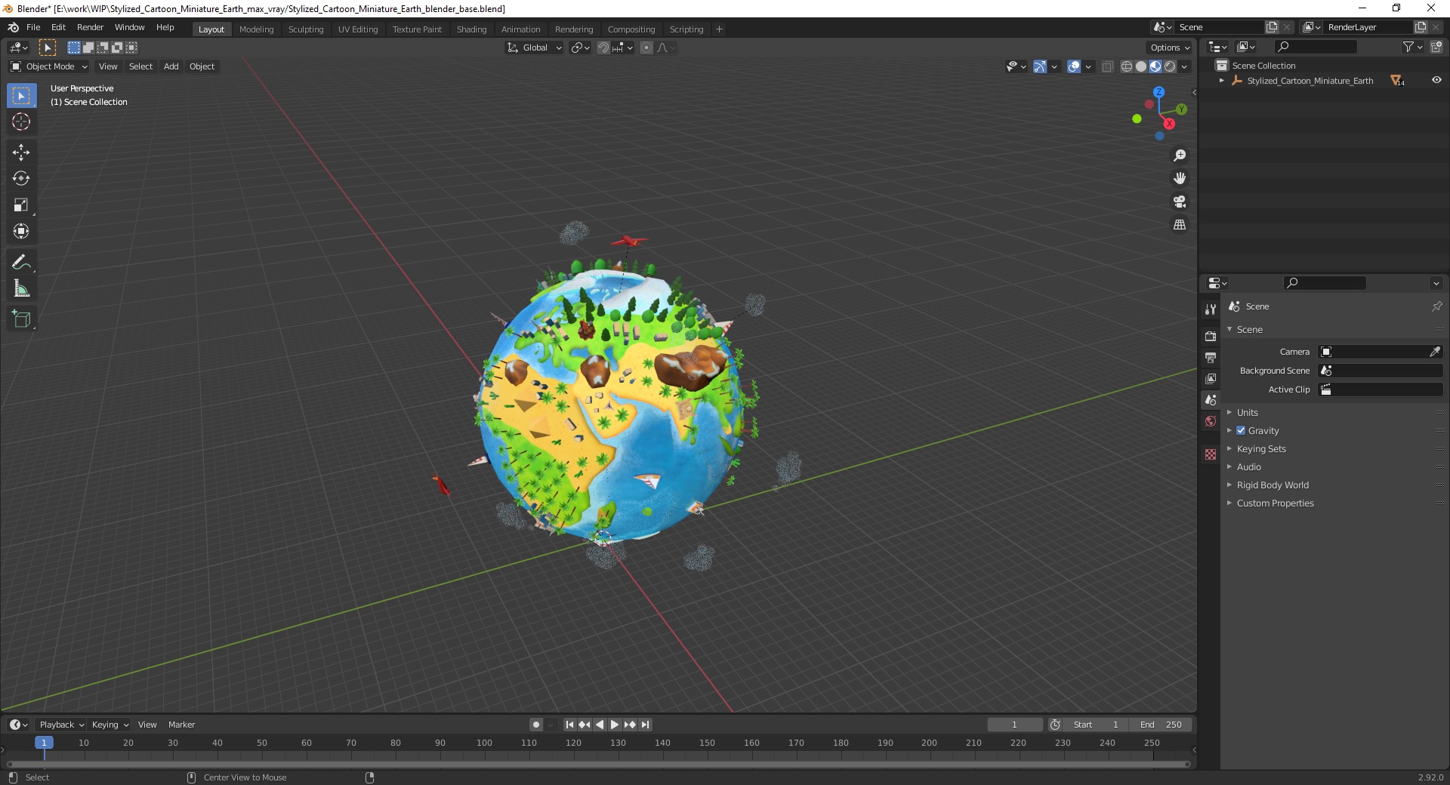The image size is (1450, 785).
Task: Toggle the camera view icon
Action: (1180, 202)
